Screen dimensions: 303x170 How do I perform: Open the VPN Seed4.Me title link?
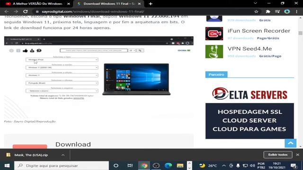[250, 49]
